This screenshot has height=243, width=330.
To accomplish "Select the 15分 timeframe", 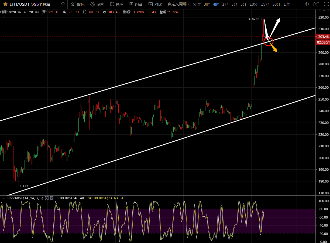I will pos(265,4).
